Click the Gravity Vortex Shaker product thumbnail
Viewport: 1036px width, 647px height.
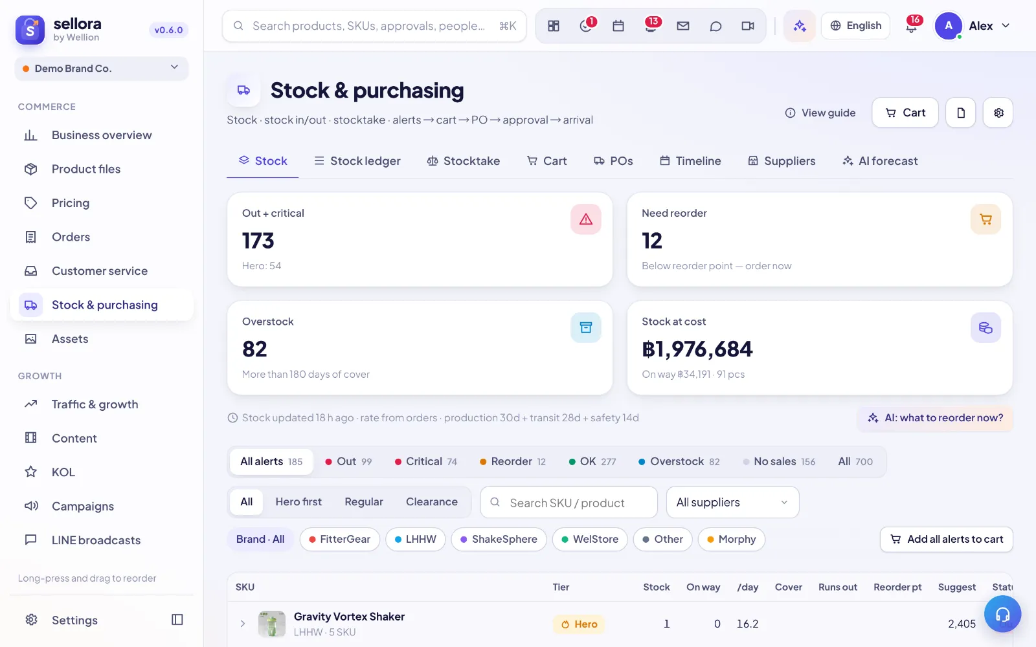click(x=272, y=624)
